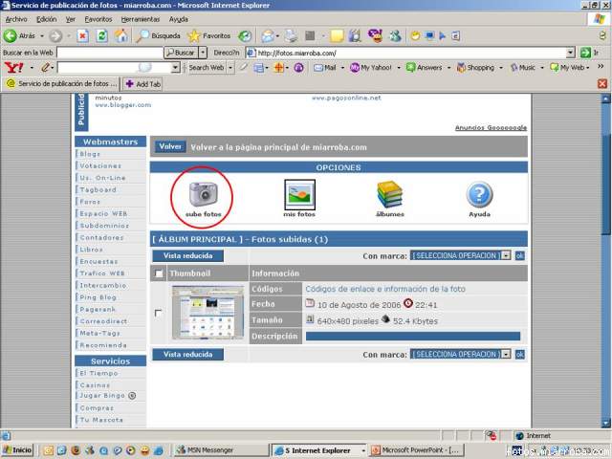The image size is (612, 459).
Task: Click the Ayuda question mark icon
Action: tap(479, 195)
